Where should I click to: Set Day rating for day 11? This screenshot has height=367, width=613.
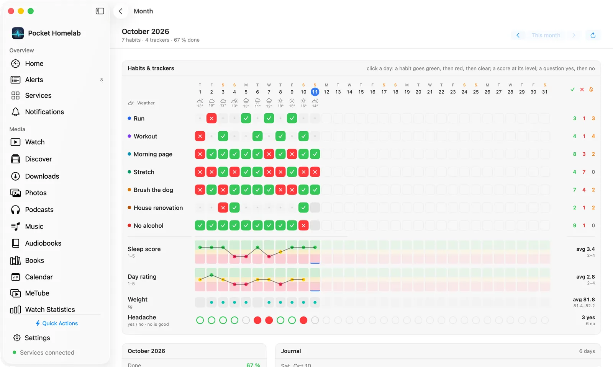(315, 279)
